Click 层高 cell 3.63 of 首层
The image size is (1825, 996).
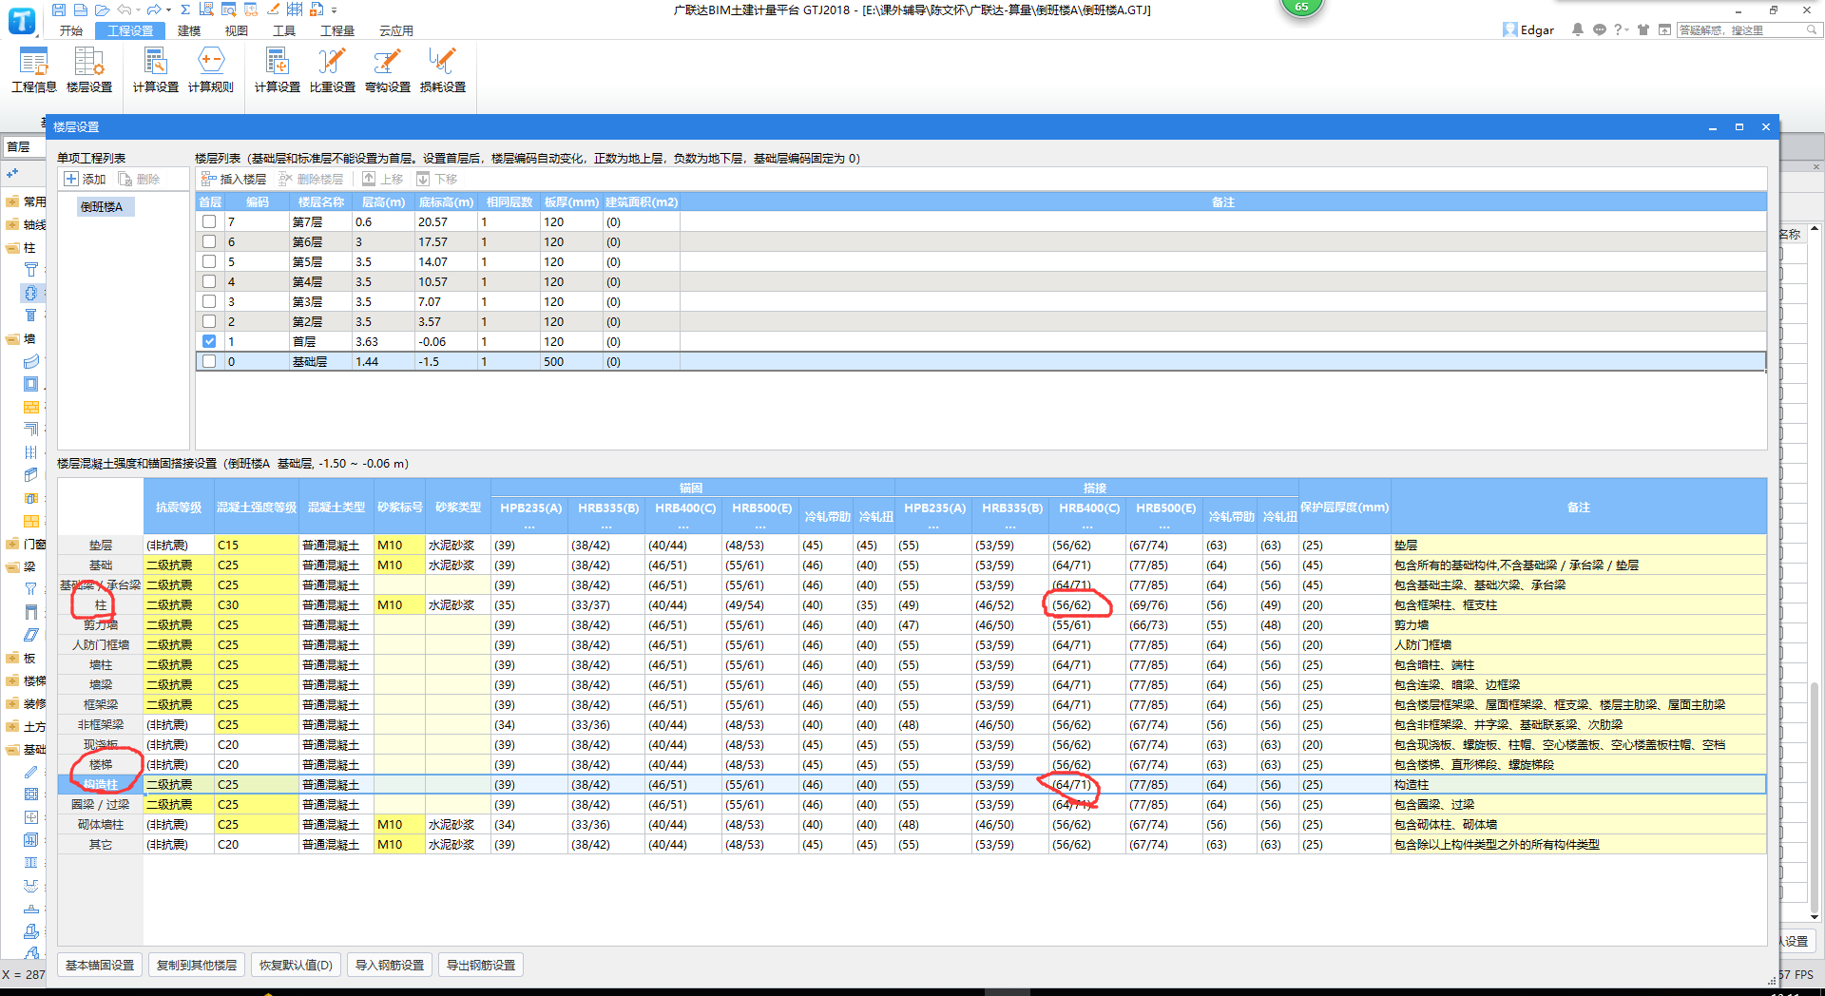pos(383,341)
